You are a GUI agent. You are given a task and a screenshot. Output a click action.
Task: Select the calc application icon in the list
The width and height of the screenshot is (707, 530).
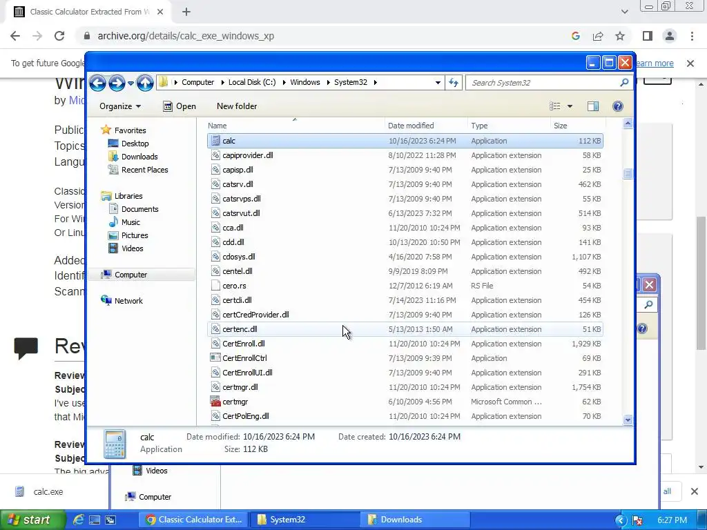(215, 141)
